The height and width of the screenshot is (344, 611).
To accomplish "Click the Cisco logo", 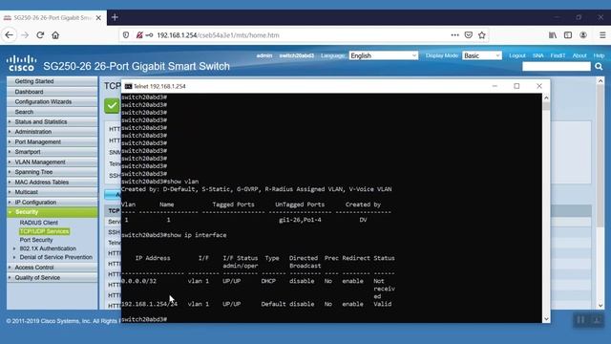I will coord(21,63).
